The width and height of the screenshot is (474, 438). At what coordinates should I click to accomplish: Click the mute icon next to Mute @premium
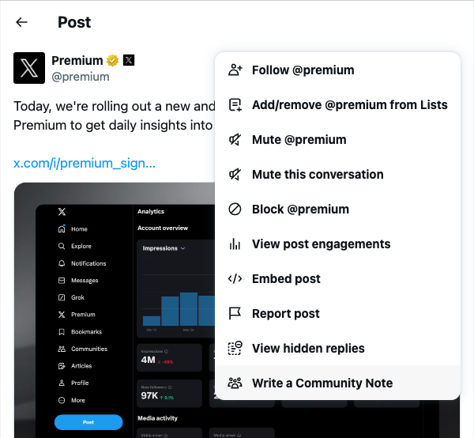coord(235,139)
